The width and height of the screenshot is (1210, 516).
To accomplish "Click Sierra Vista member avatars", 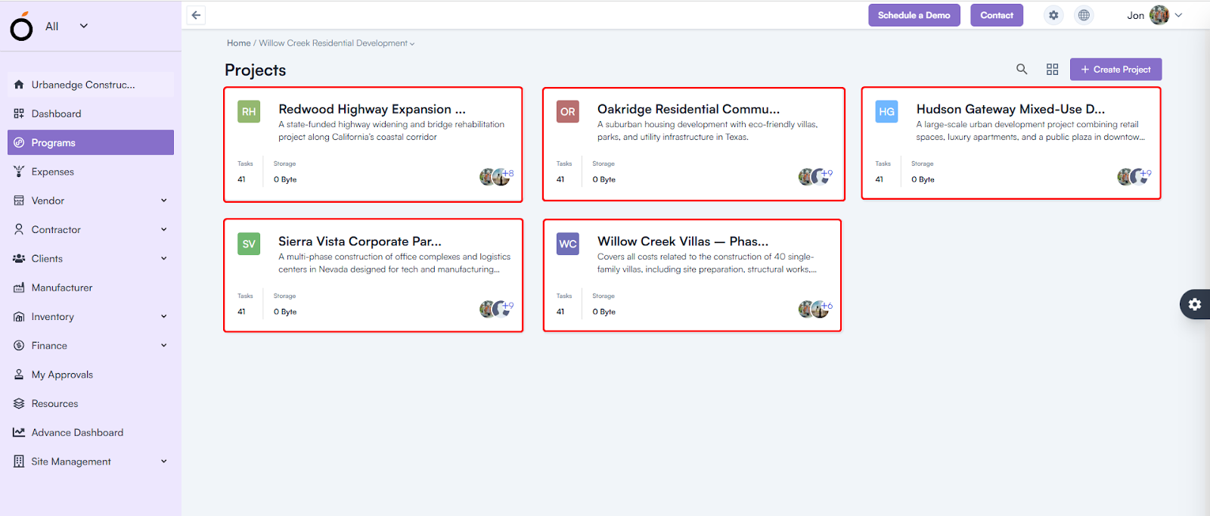I will click(497, 309).
